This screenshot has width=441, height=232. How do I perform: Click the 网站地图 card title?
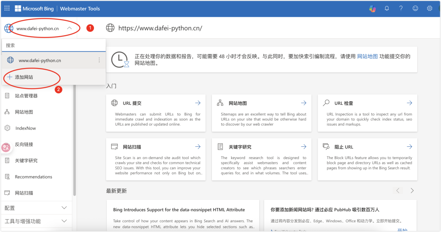point(238,103)
